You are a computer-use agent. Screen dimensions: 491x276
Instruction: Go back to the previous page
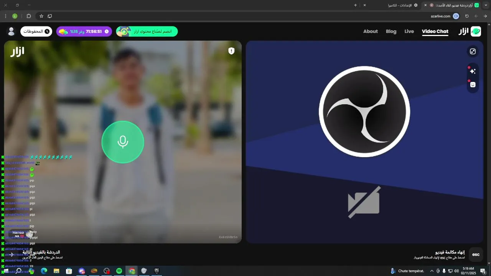(x=485, y=16)
